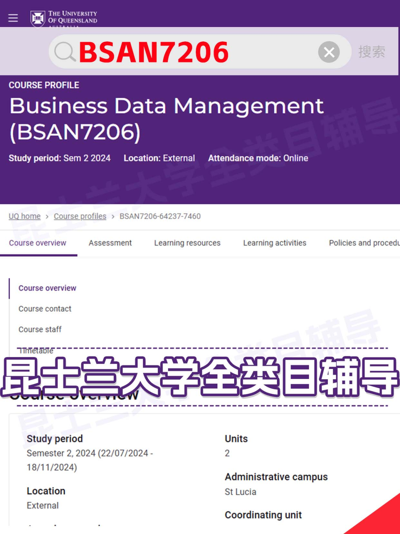Viewport: 400px width, 534px height.
Task: Open the UQ home breadcrumb link
Action: [24, 216]
